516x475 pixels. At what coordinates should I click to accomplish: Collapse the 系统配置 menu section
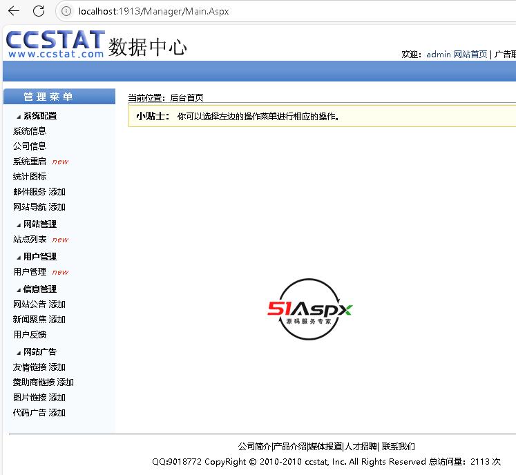39,116
